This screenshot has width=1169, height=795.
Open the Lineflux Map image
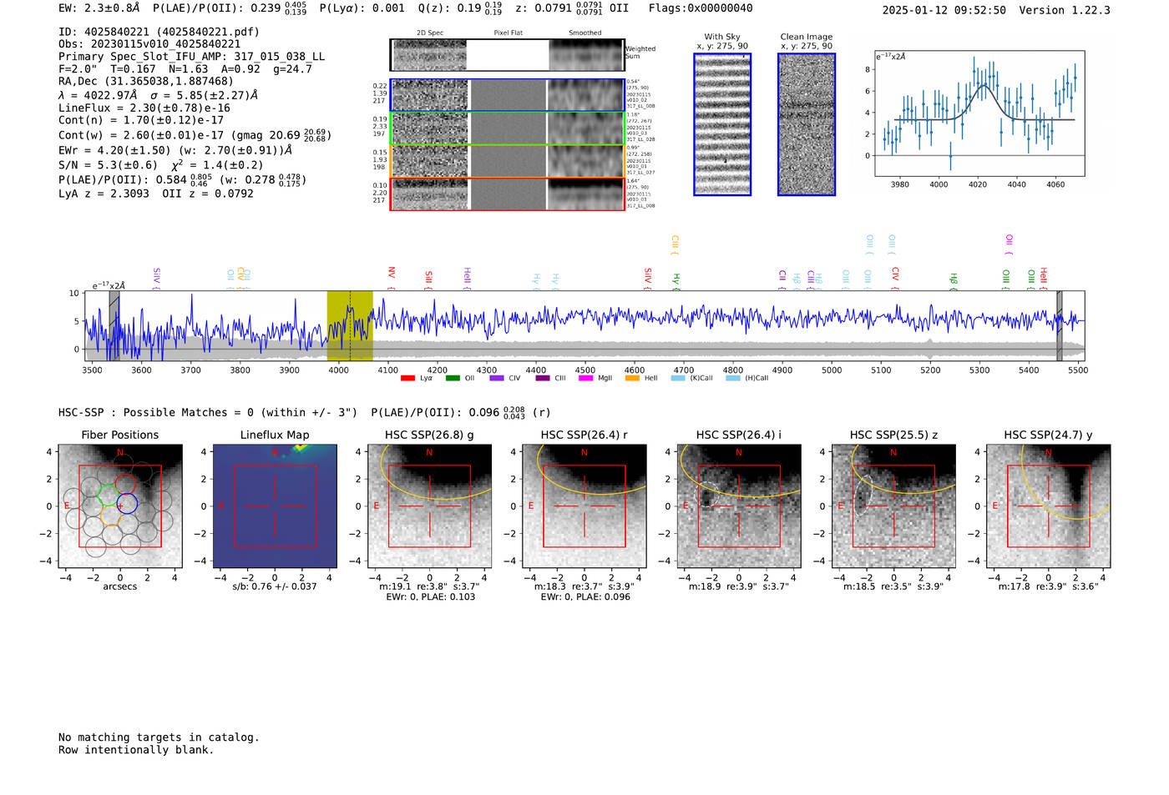275,506
